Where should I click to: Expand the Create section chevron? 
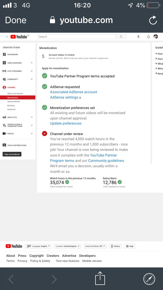tap(32, 134)
